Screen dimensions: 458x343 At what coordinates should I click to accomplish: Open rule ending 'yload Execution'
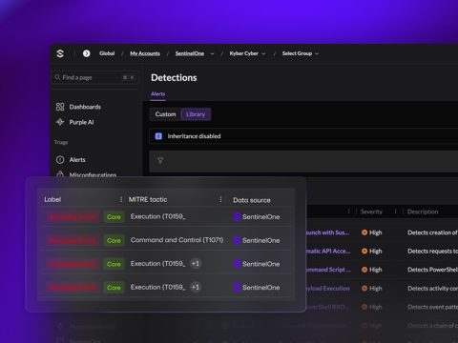coord(327,289)
